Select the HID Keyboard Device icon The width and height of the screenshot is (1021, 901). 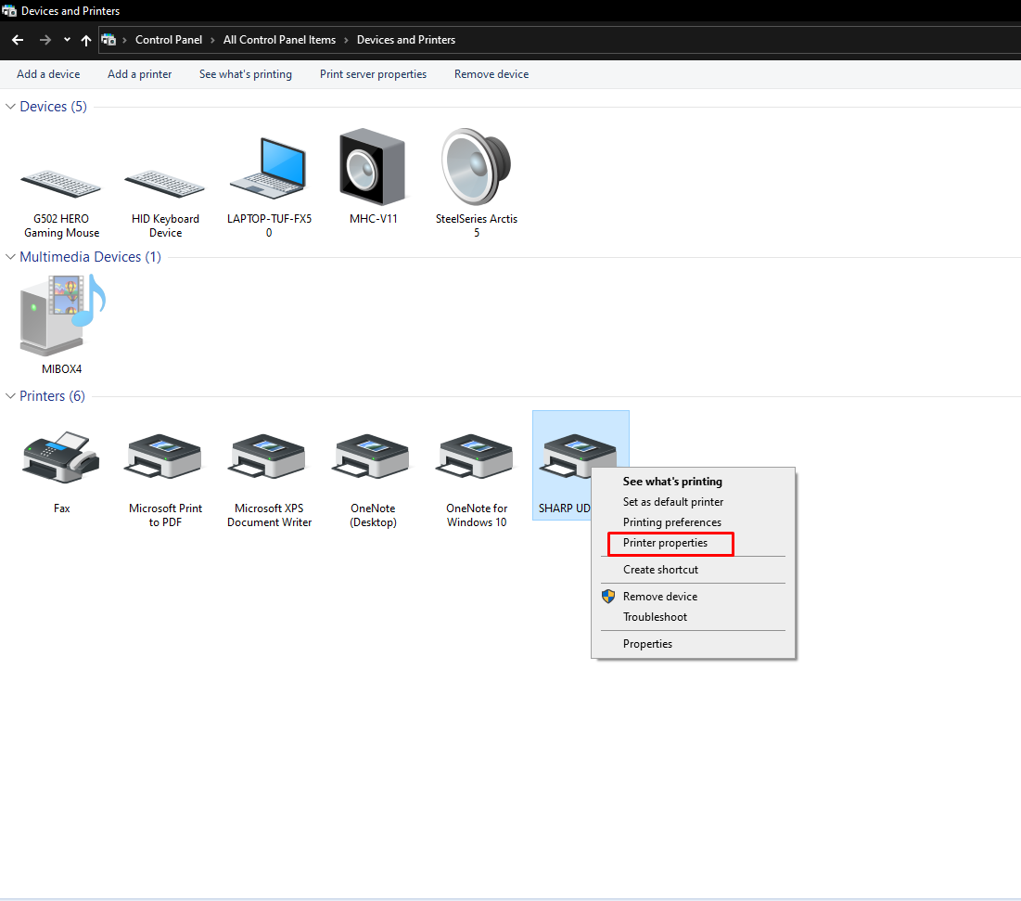165,176
